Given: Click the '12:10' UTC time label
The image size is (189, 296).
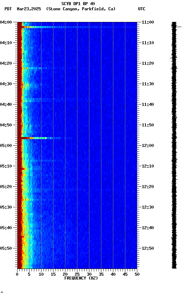Looking at the screenshot, I should tap(148, 166).
